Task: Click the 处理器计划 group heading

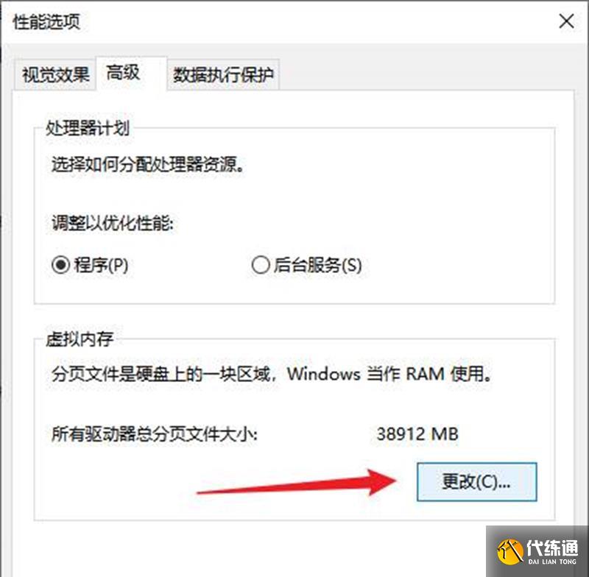Action: [x=88, y=128]
